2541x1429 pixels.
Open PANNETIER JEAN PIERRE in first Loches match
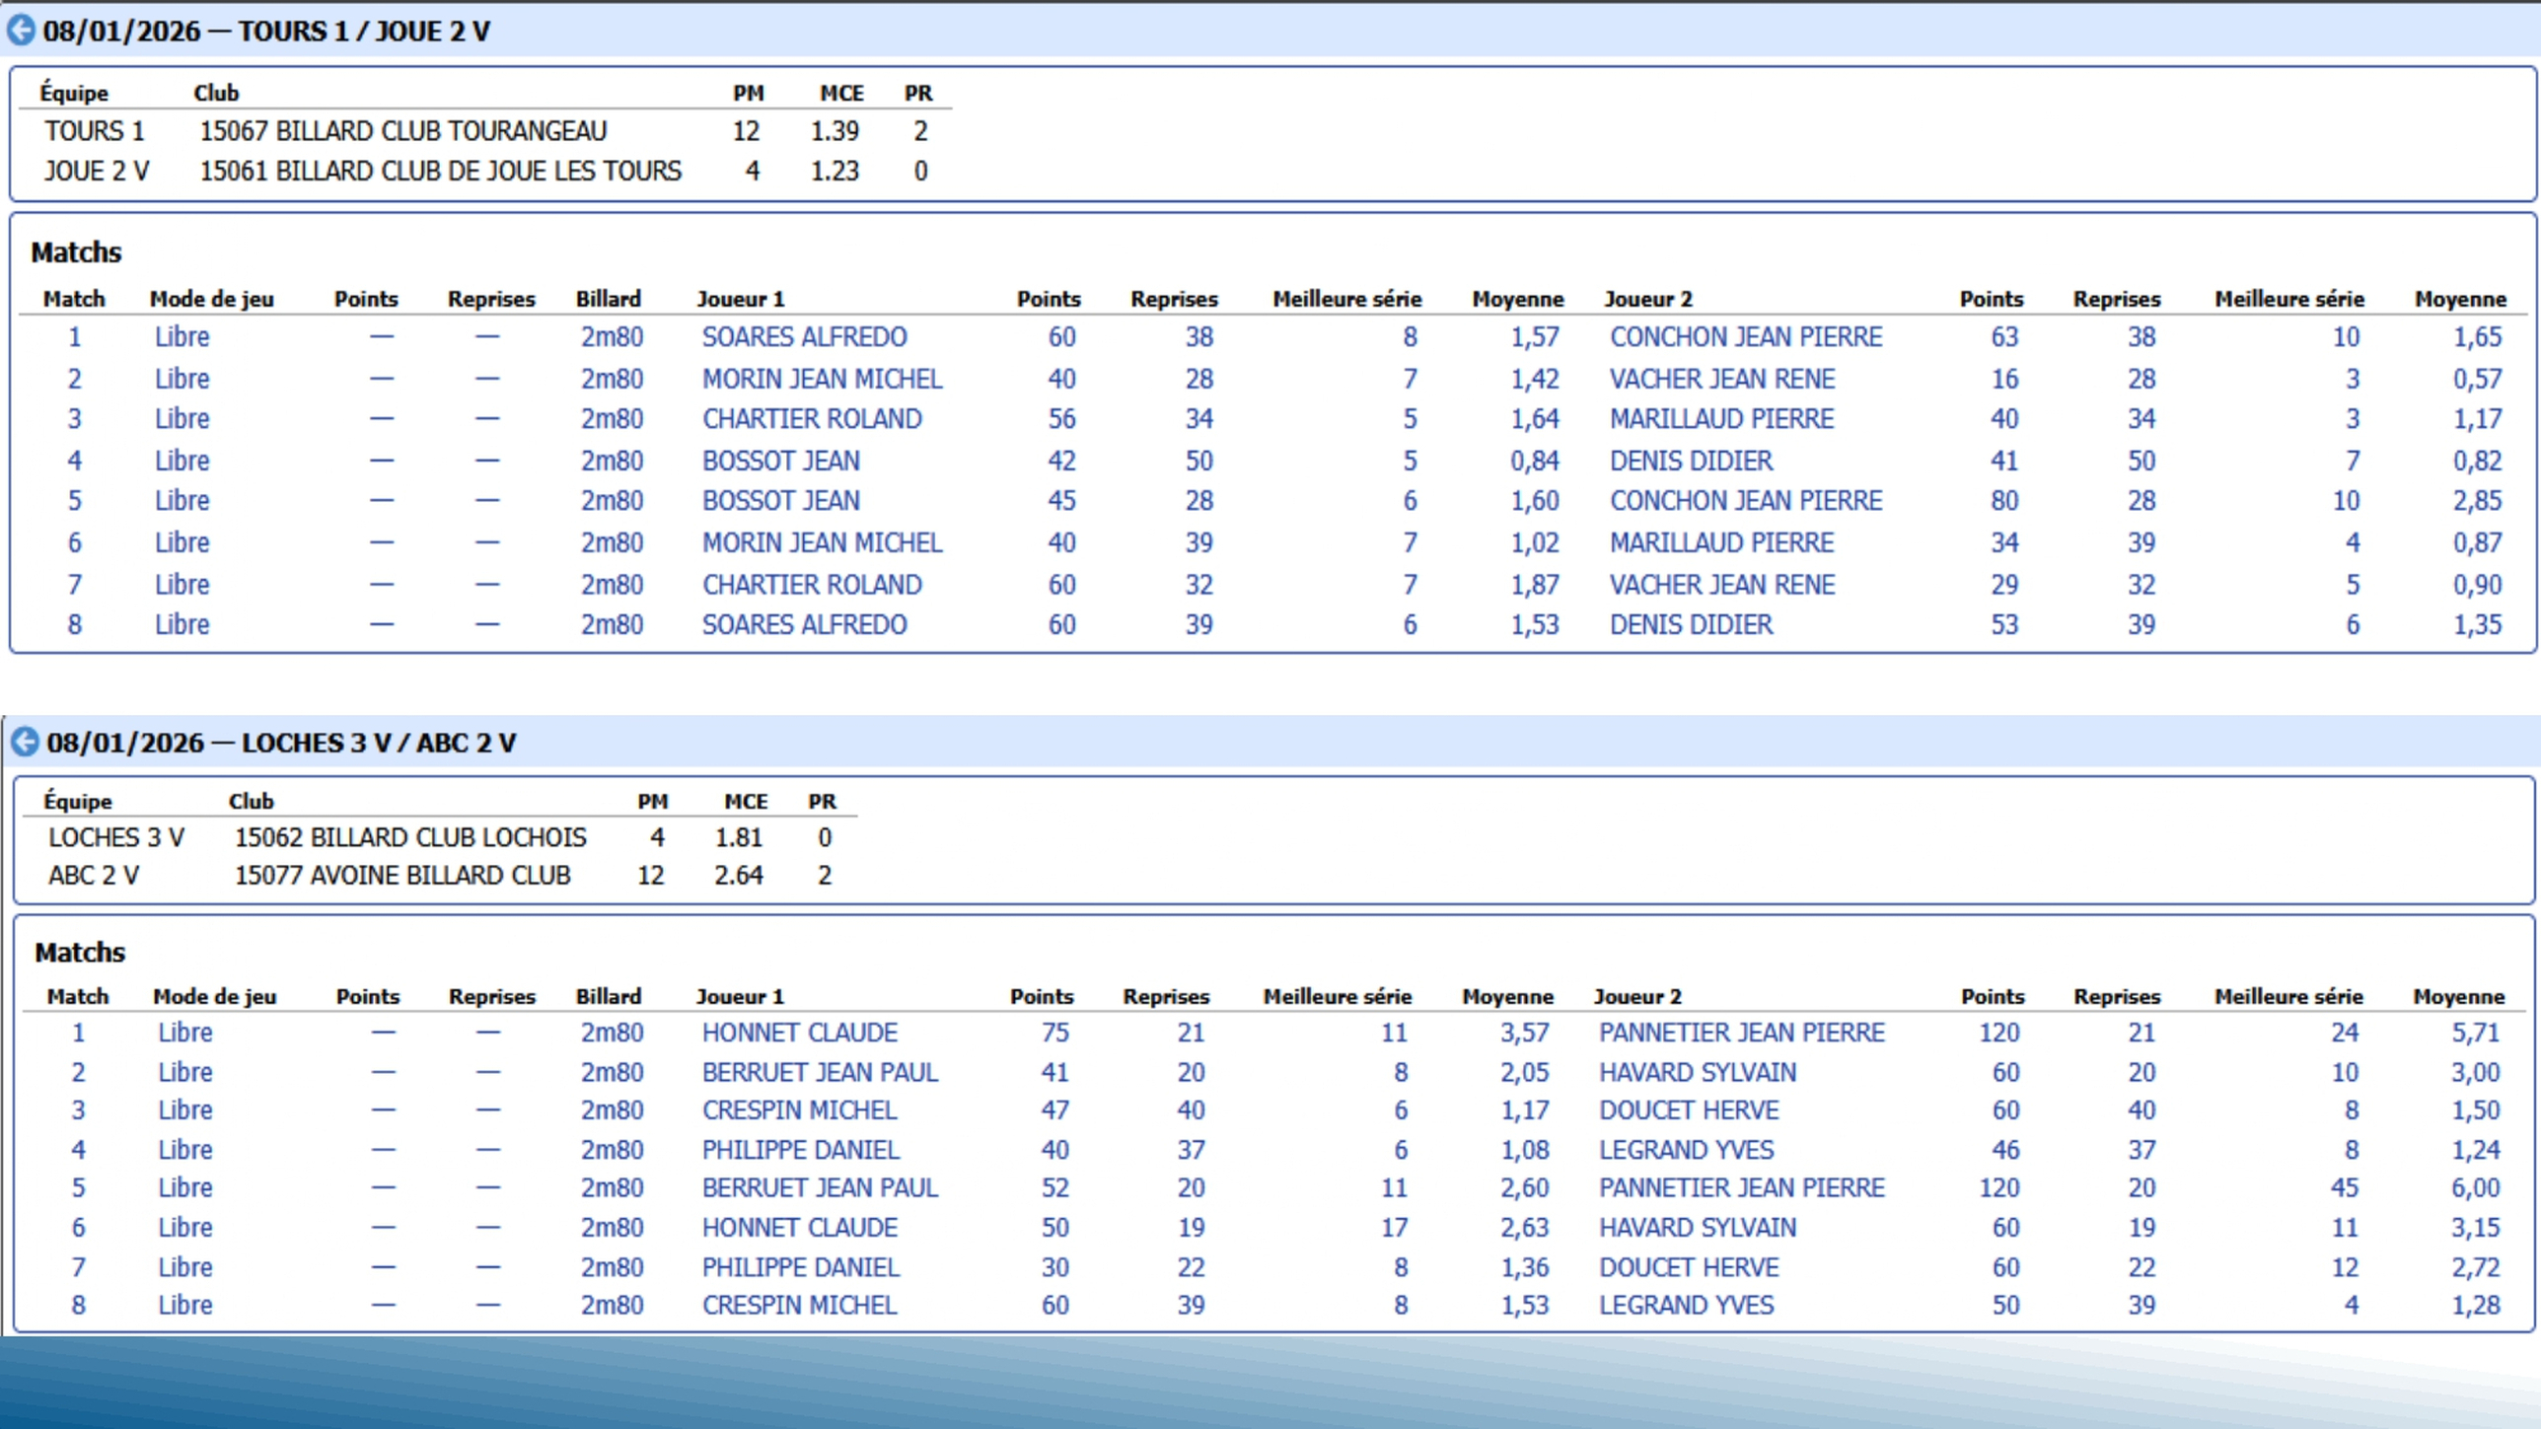pos(1741,1033)
